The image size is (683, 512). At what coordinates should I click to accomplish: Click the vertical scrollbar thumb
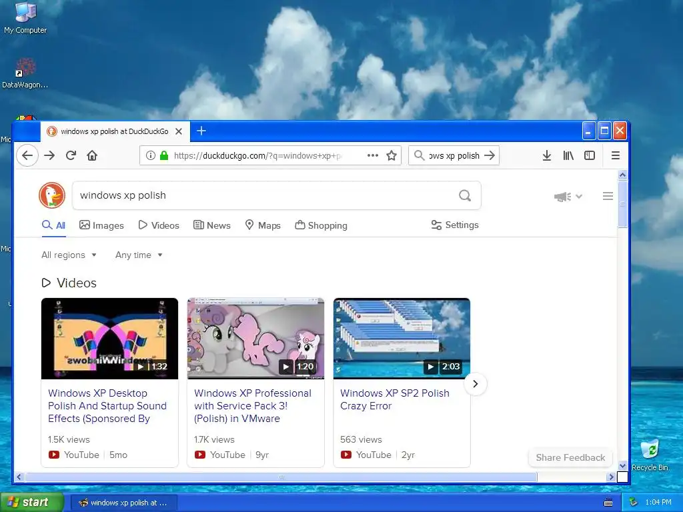click(x=622, y=204)
